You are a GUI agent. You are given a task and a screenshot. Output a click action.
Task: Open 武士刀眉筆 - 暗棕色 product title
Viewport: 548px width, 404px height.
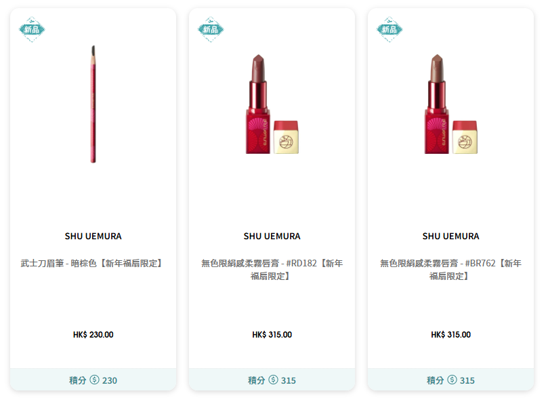(x=91, y=264)
